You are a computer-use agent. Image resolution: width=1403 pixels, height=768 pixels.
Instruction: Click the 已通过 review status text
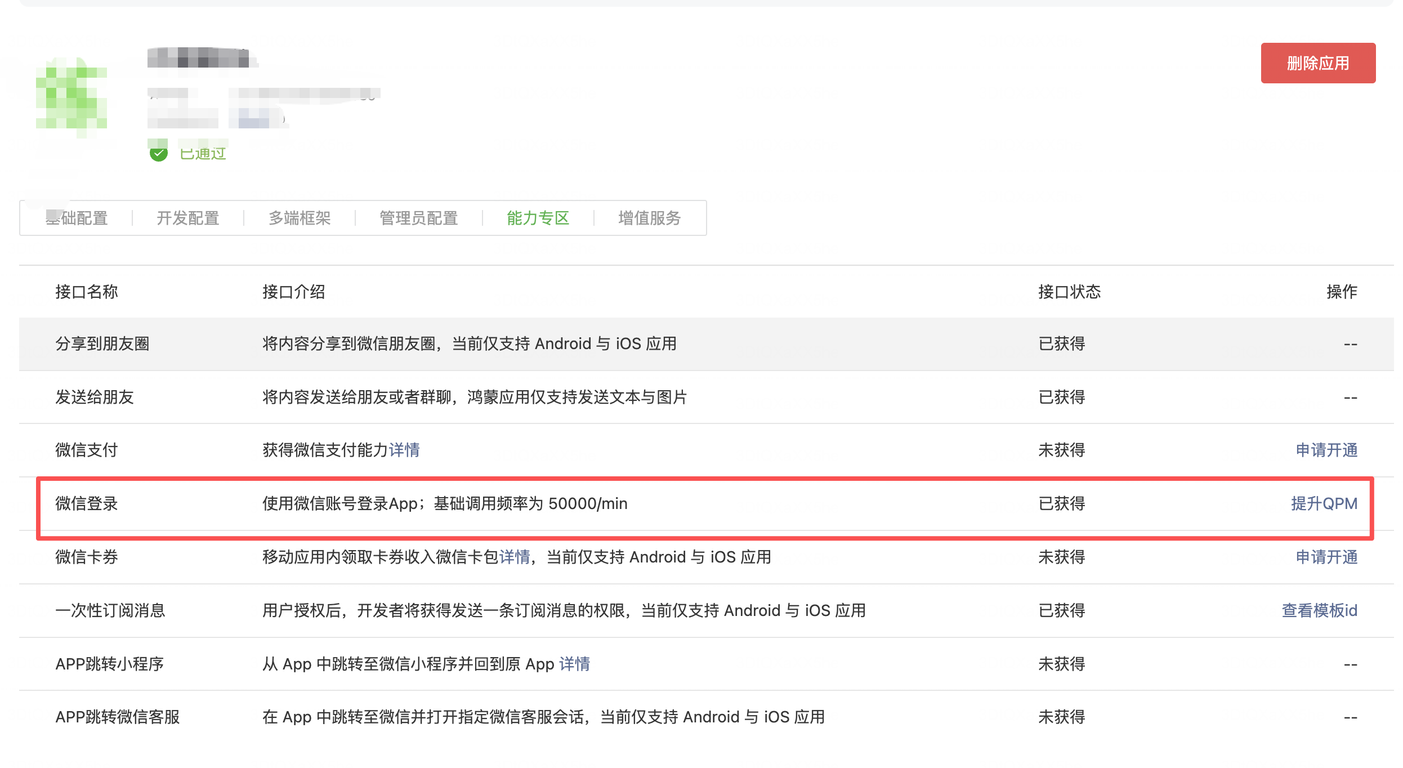(203, 153)
